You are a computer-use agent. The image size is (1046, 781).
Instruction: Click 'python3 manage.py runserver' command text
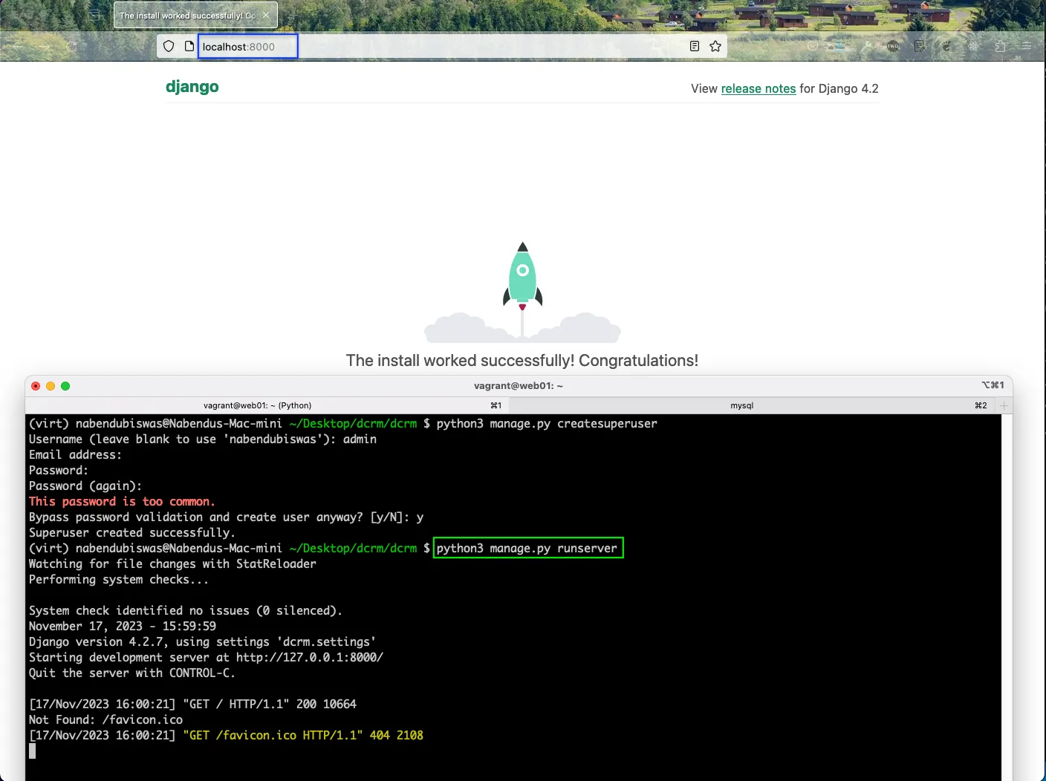point(527,549)
